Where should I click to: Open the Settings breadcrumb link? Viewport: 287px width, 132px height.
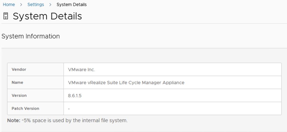point(36,4)
